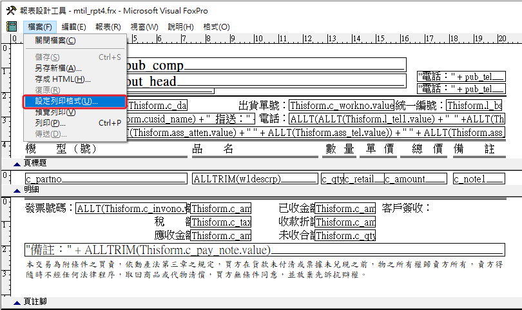Click the horizontal ruler at mark 10
This screenshot has height=310, width=522.
click(x=258, y=39)
